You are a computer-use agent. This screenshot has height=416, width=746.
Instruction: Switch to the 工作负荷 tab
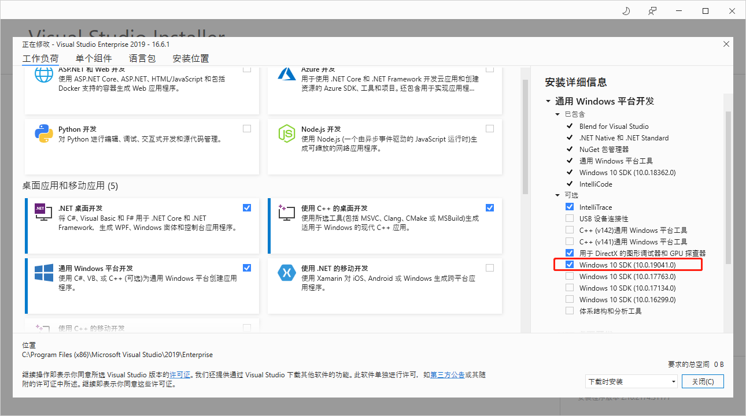click(40, 58)
